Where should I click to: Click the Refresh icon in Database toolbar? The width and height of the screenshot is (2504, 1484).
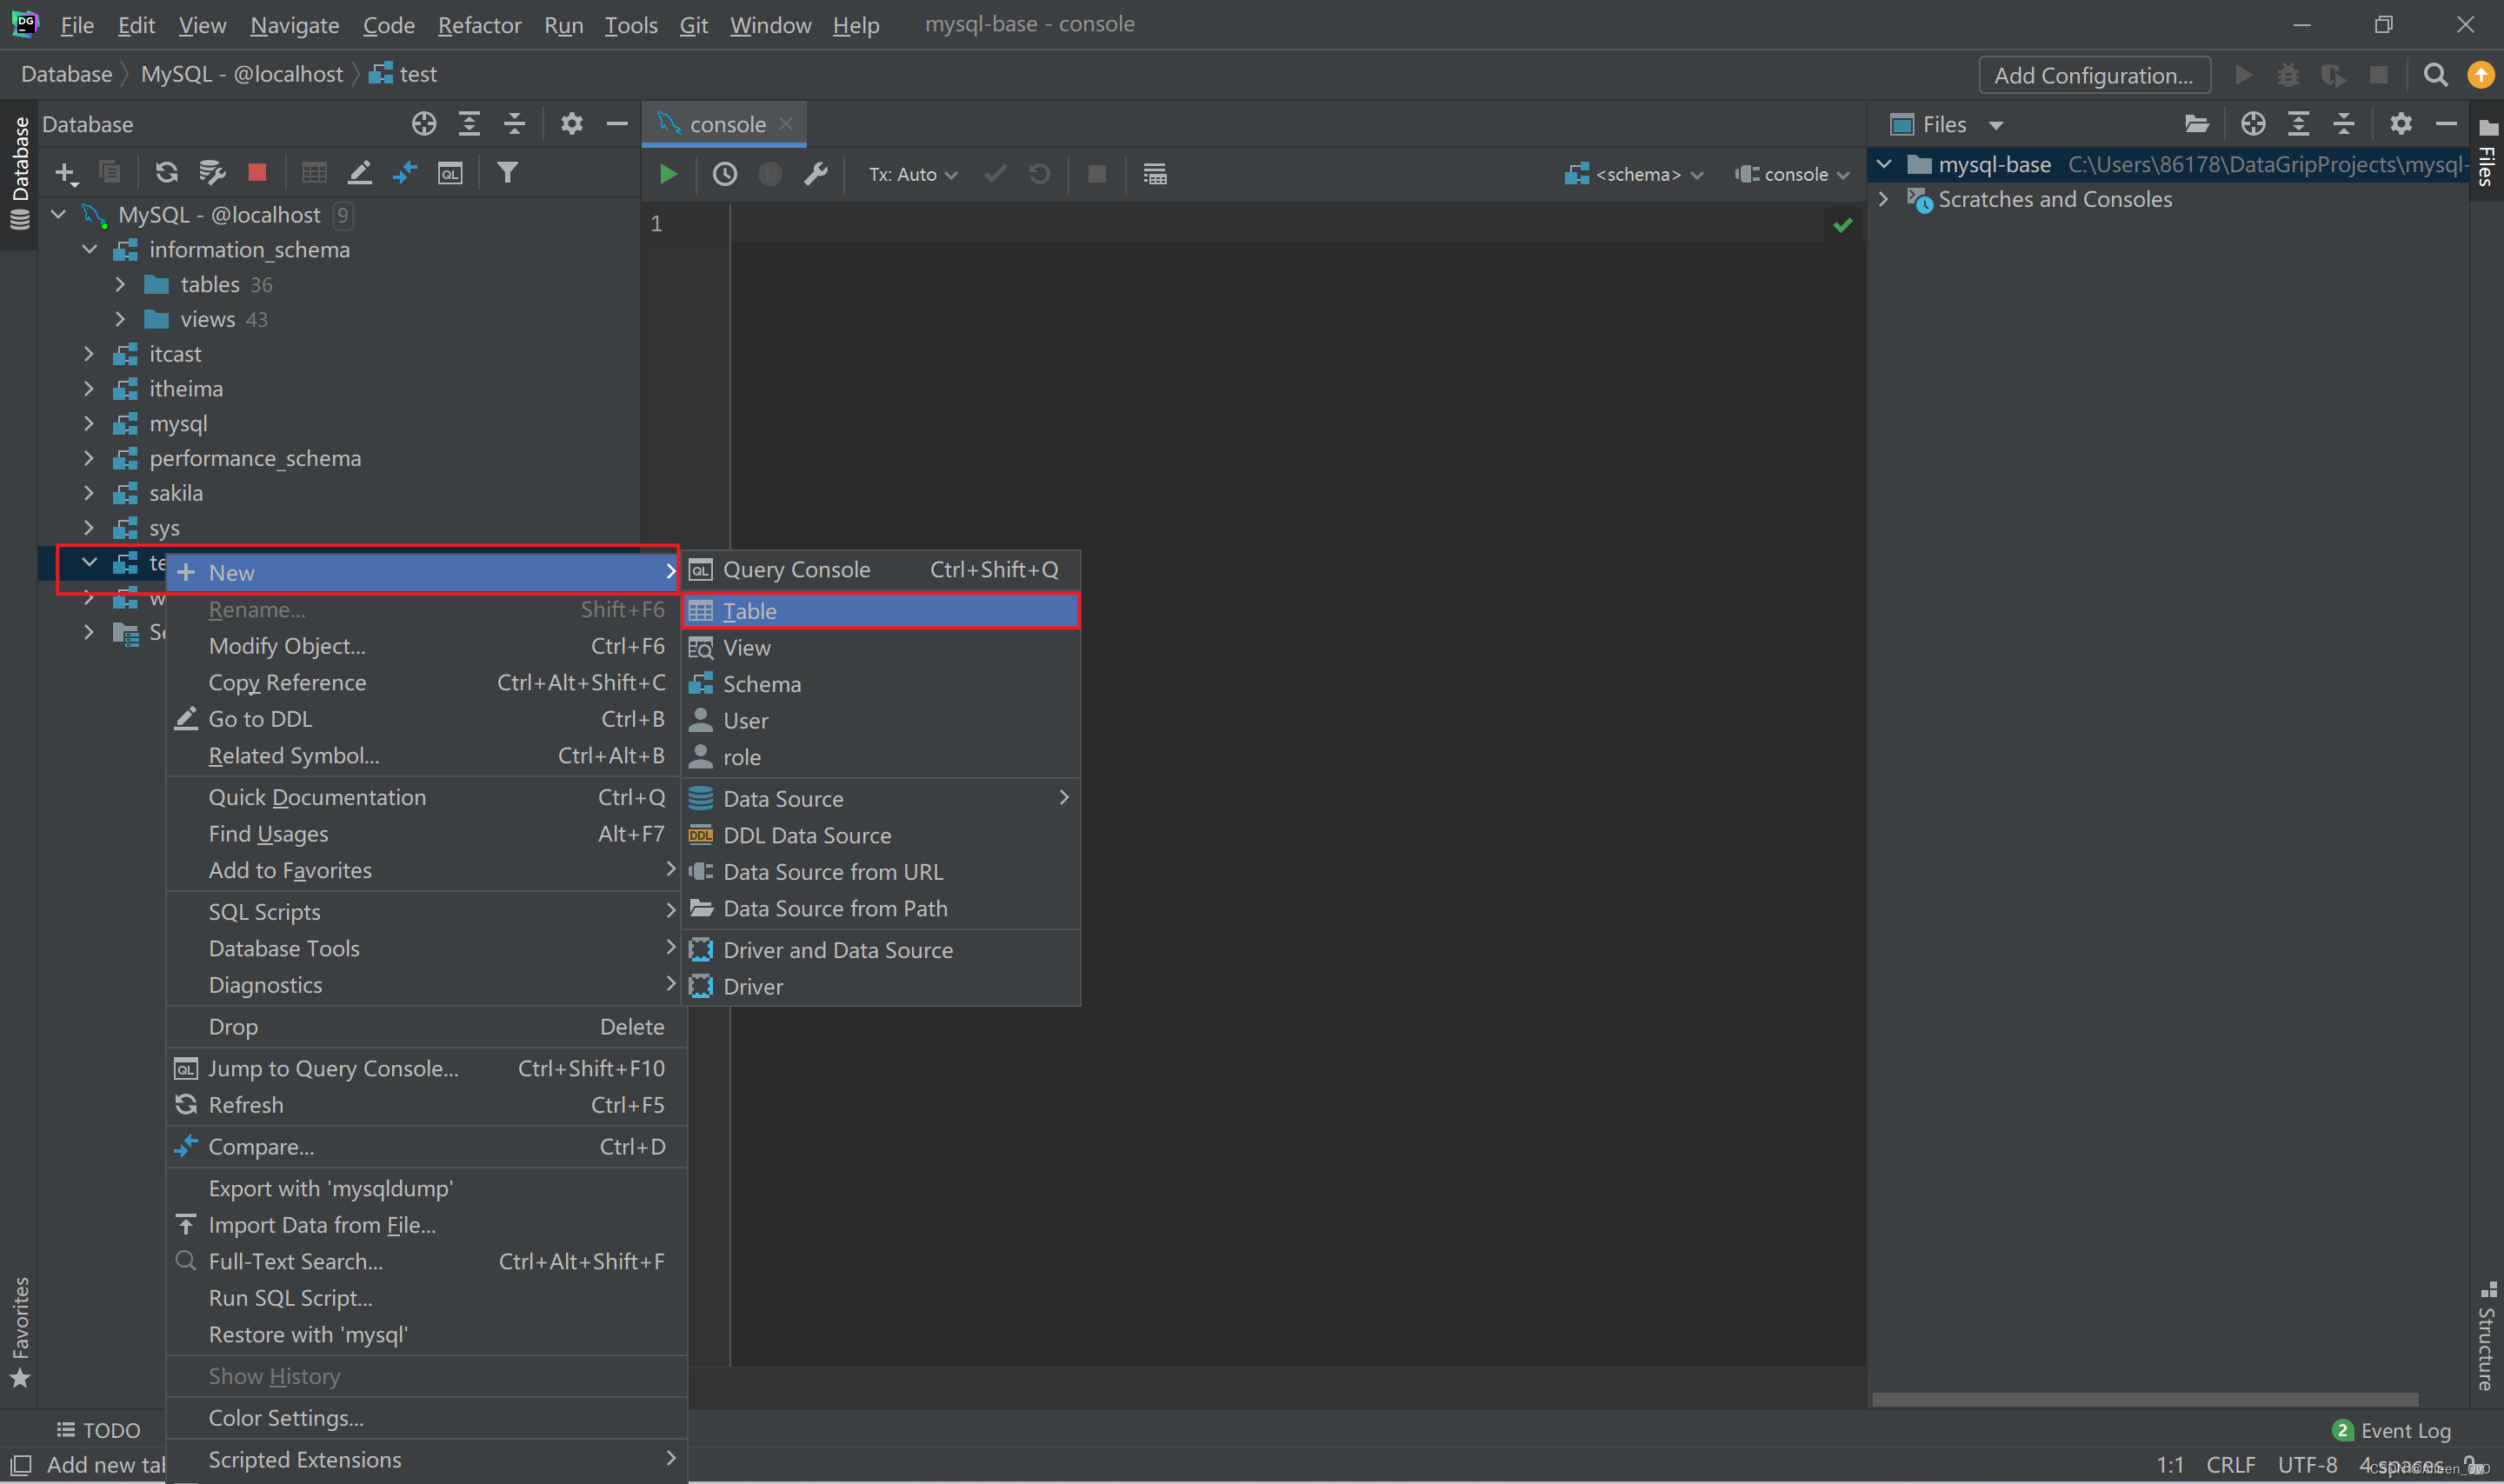[x=166, y=173]
